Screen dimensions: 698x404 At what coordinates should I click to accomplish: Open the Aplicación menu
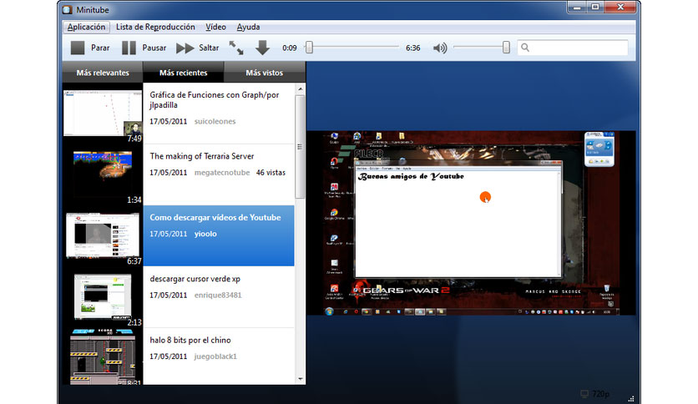click(86, 27)
